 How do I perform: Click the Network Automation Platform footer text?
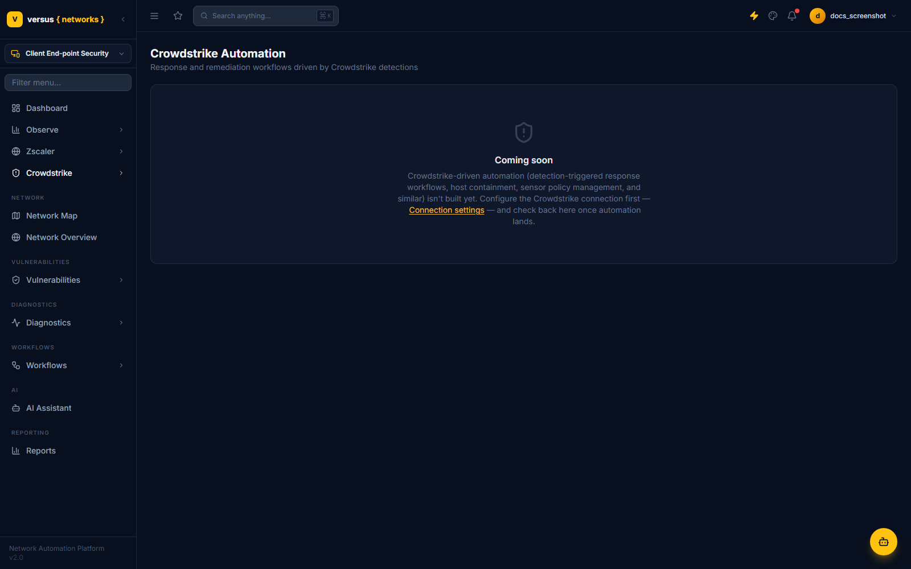(x=57, y=549)
